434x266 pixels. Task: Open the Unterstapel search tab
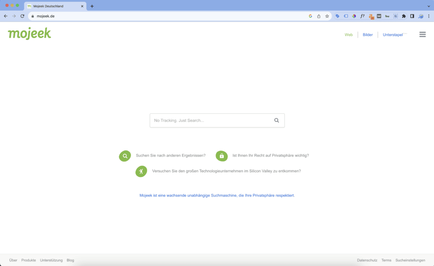[392, 35]
